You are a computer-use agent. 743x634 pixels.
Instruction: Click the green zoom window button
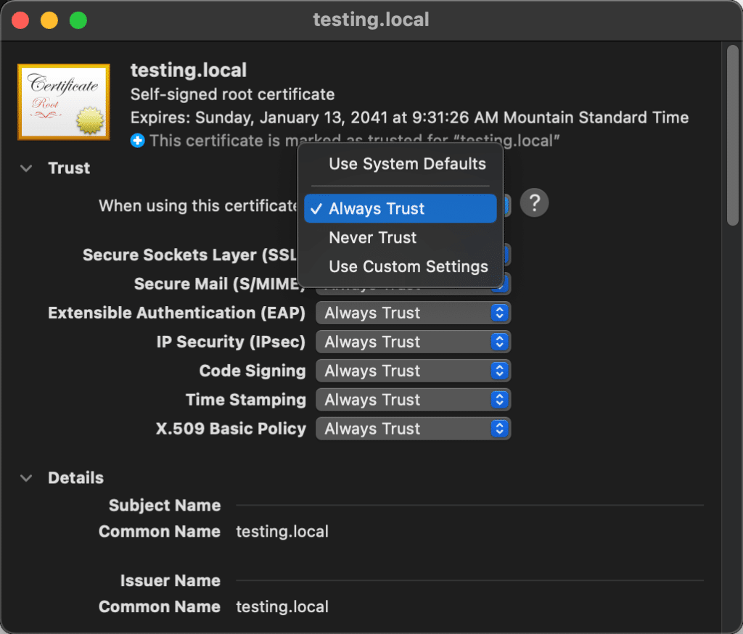[x=78, y=20]
